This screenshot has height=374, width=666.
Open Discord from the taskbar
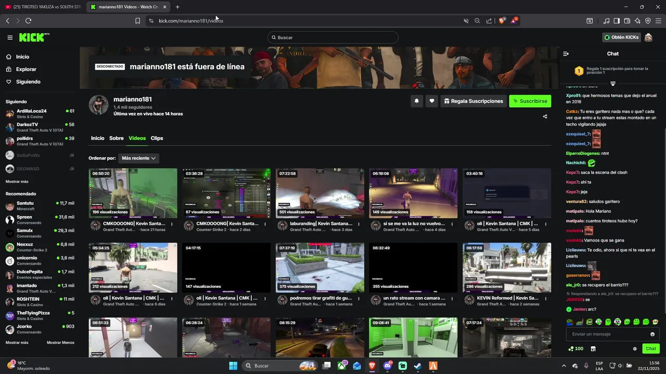click(388, 366)
